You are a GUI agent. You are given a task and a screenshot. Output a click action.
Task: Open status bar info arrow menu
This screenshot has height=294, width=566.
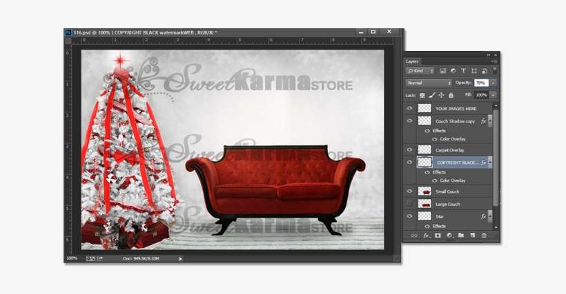pos(180,258)
